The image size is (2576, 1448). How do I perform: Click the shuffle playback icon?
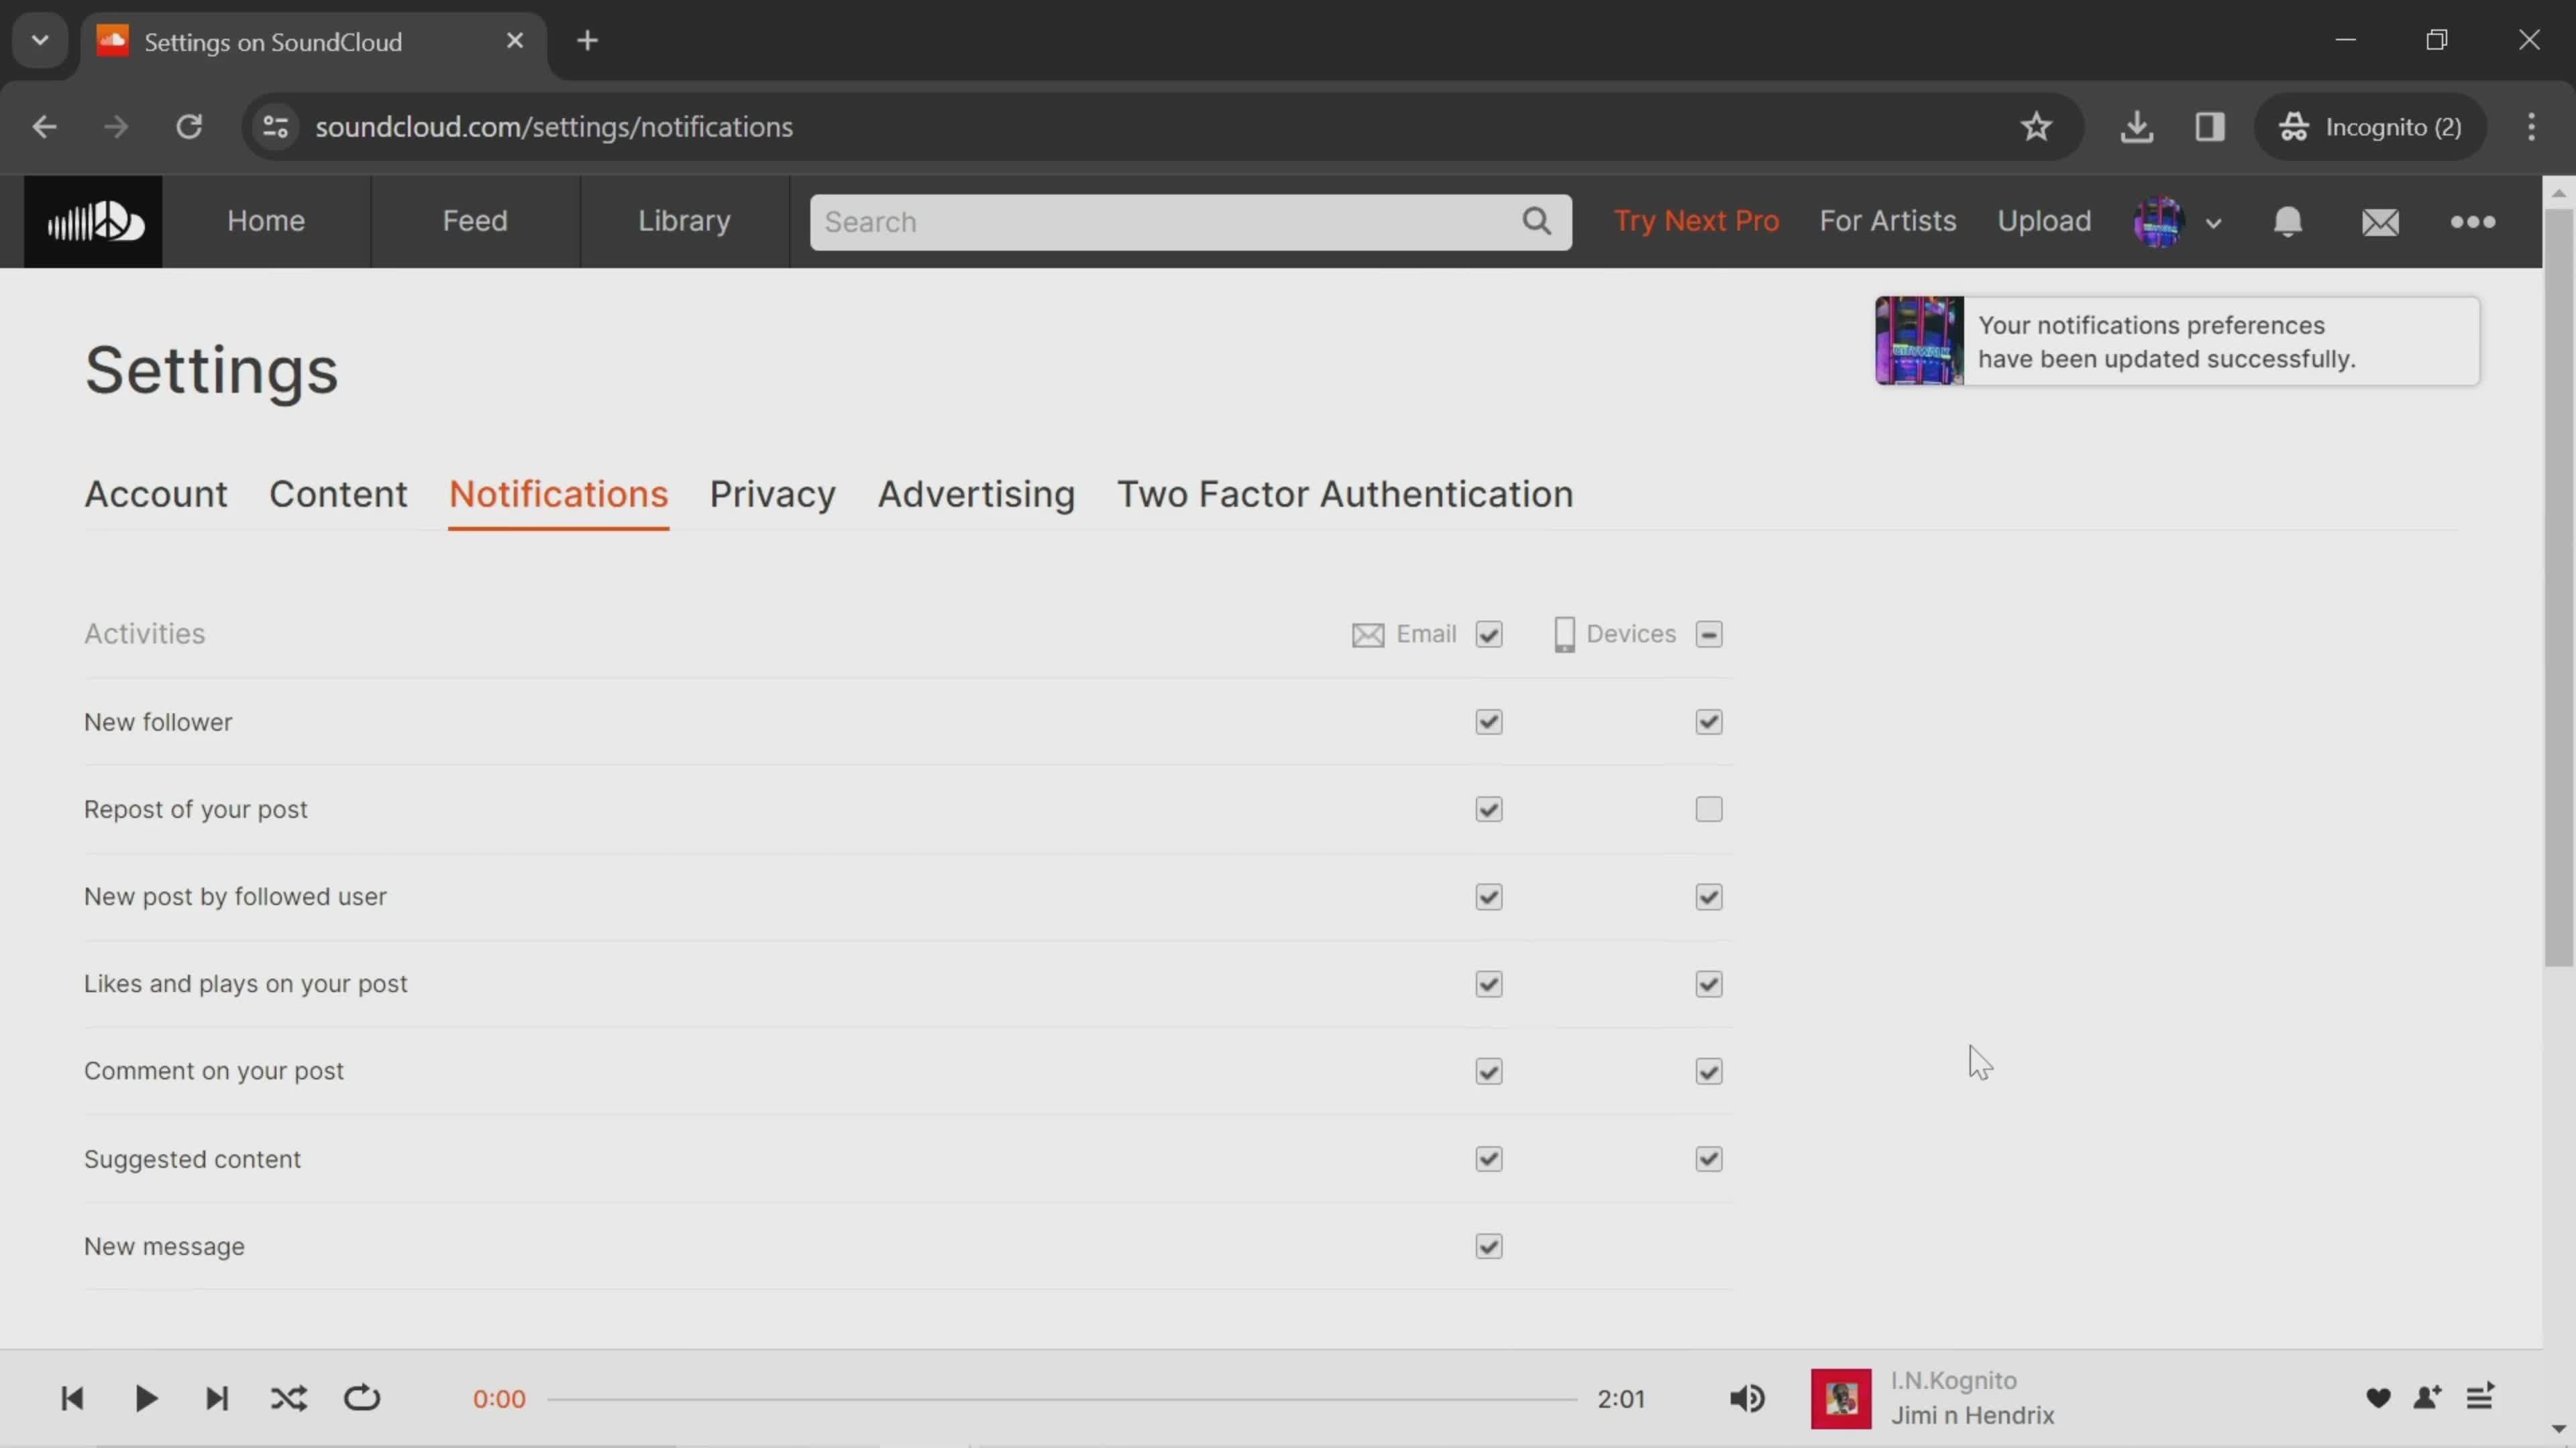click(x=288, y=1398)
